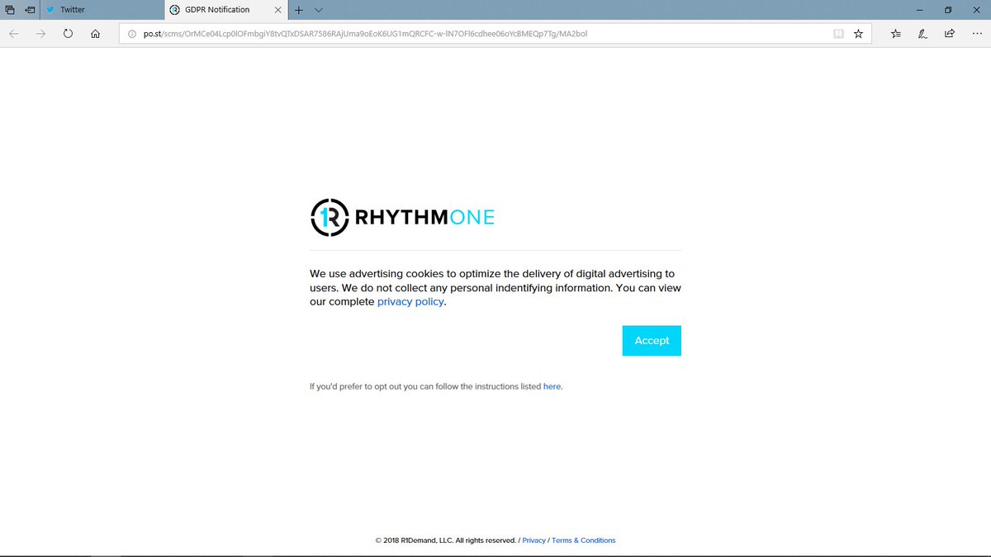Open the footer Privacy link
991x557 pixels.
533,540
